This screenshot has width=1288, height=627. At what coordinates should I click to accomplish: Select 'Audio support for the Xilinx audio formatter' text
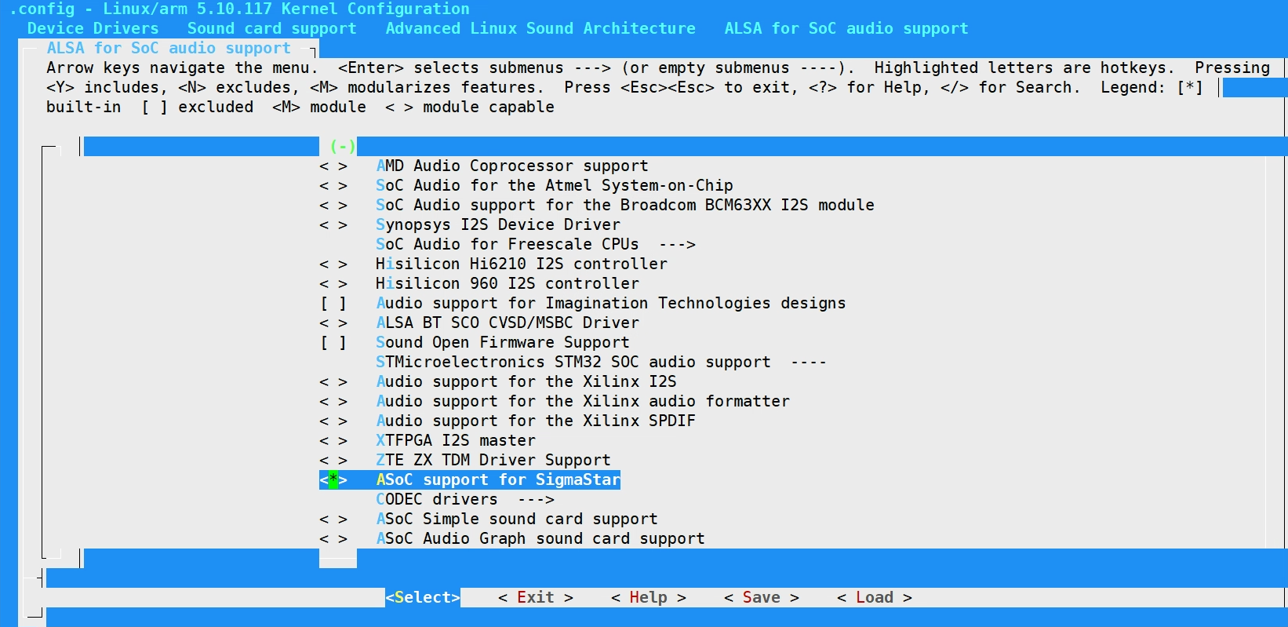(x=583, y=401)
